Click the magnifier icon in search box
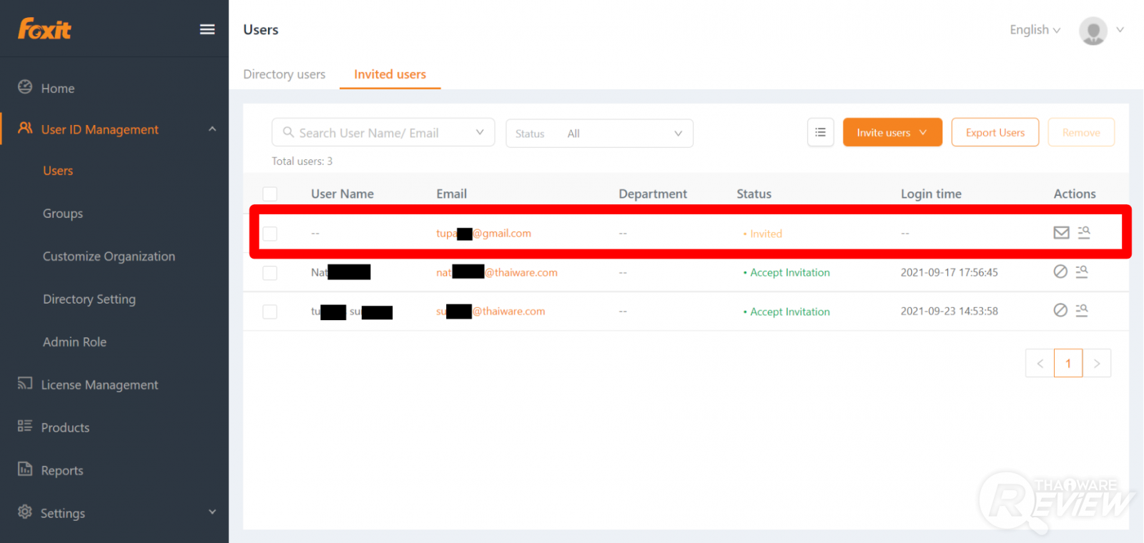Image resolution: width=1144 pixels, height=543 pixels. pos(288,132)
